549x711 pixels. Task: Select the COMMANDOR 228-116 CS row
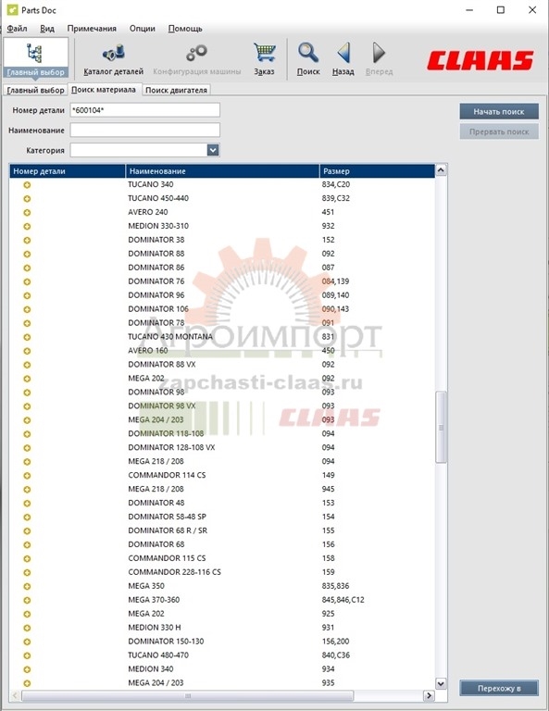[x=222, y=572]
